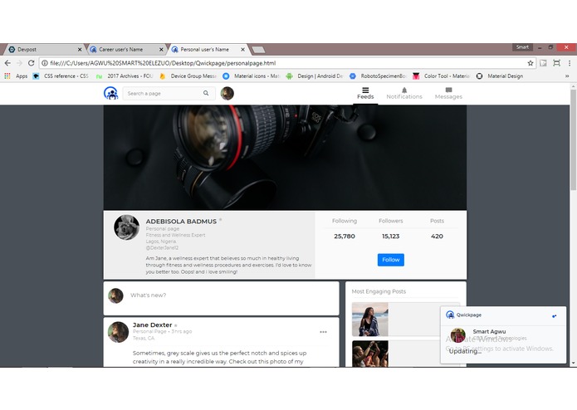Open Device Group Messaging bookmark
Screen dimensions: 577x410
188,76
